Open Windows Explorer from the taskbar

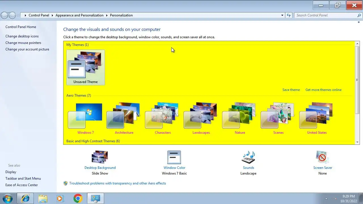pos(43,198)
